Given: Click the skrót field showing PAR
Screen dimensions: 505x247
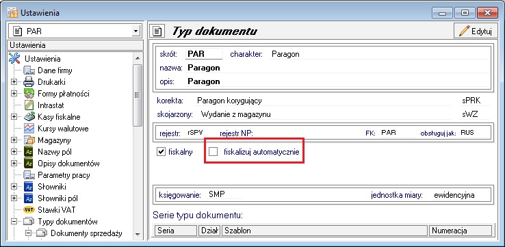Looking at the screenshot, I should coord(204,54).
